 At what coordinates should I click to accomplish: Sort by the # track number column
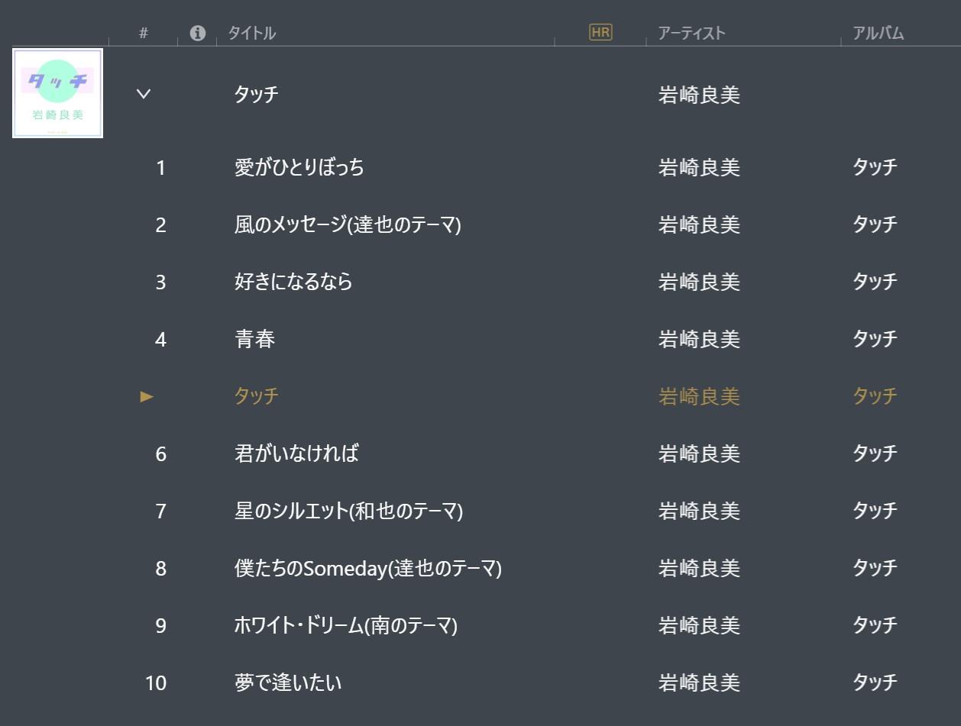coord(144,33)
